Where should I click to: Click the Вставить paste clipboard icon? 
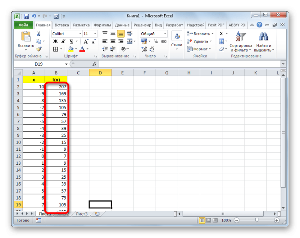click(x=26, y=36)
